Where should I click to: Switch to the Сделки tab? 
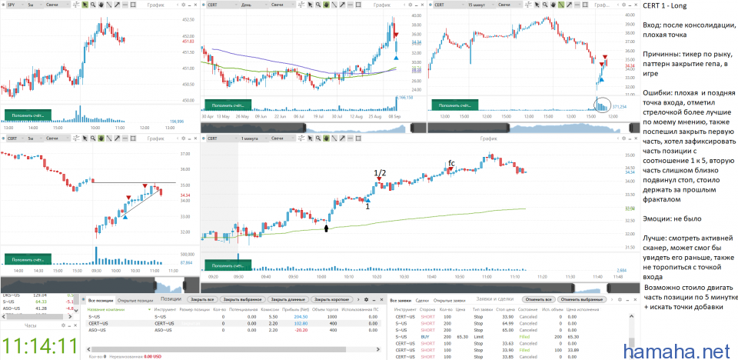[422, 299]
